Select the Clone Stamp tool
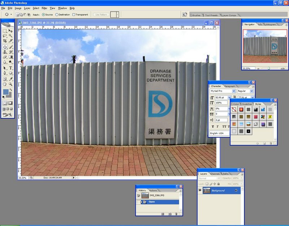This screenshot has height=226, width=289. point(5,52)
